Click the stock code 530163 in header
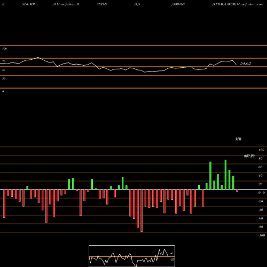The width and height of the screenshot is (267, 267). coord(178,4)
